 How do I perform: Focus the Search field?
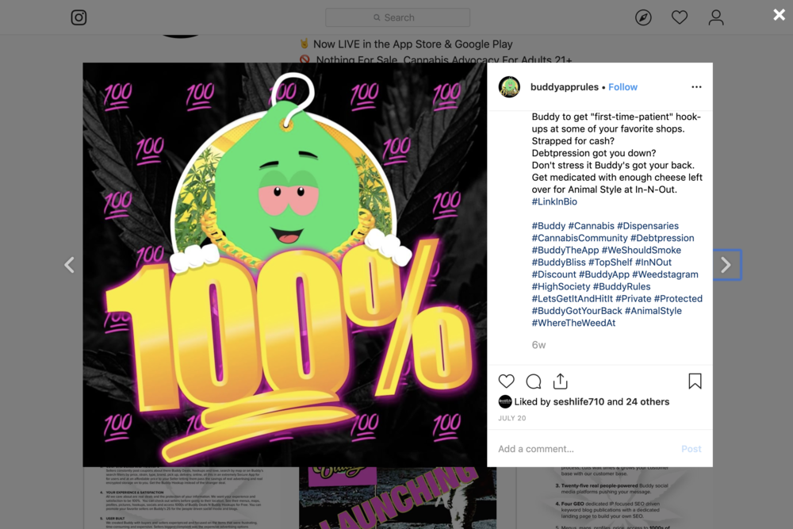pos(397,17)
